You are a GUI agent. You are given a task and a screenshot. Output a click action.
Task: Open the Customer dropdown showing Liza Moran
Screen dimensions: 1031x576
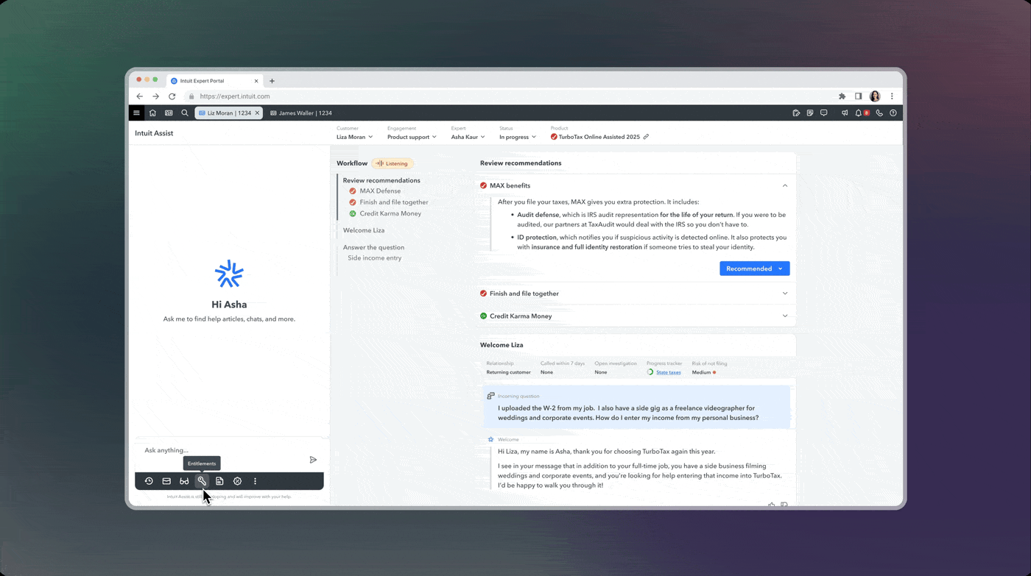(355, 137)
